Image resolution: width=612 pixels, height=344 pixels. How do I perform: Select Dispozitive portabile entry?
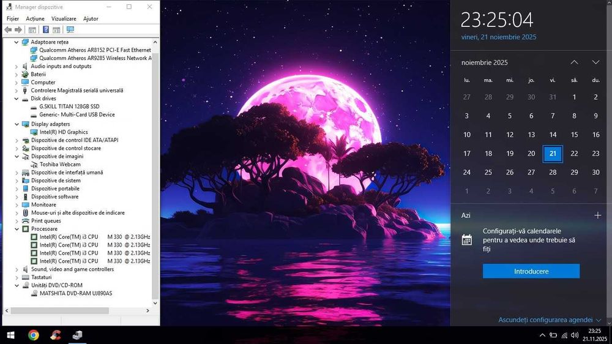tap(56, 189)
